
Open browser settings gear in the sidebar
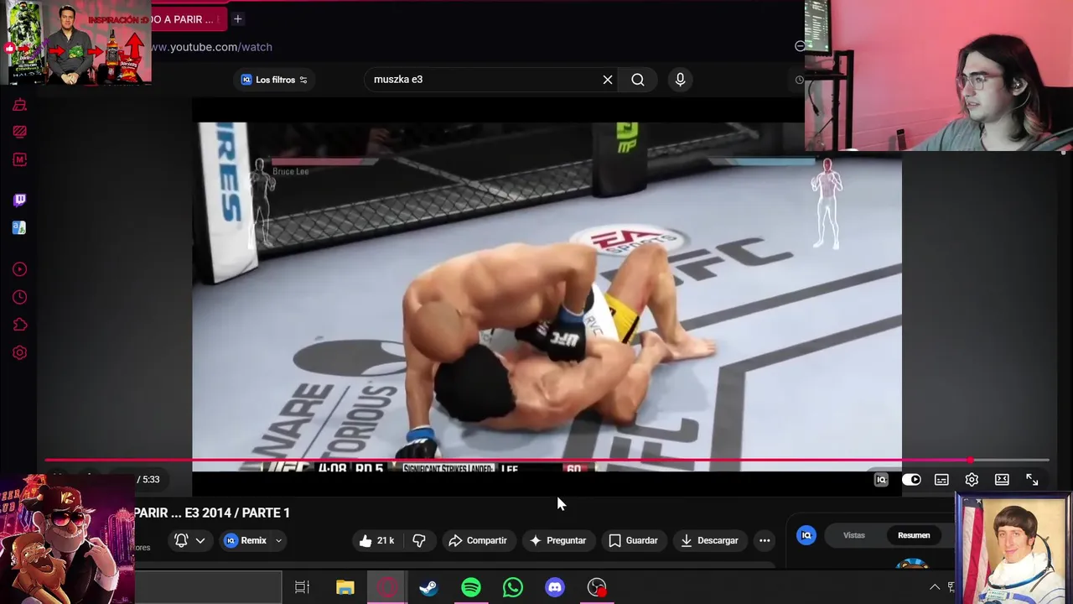[x=19, y=352]
